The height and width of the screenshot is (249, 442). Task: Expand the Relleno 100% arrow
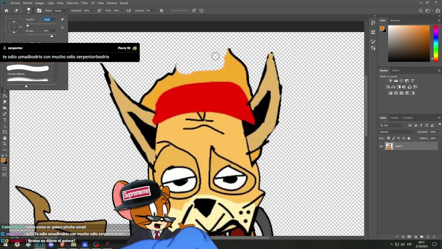439,138
